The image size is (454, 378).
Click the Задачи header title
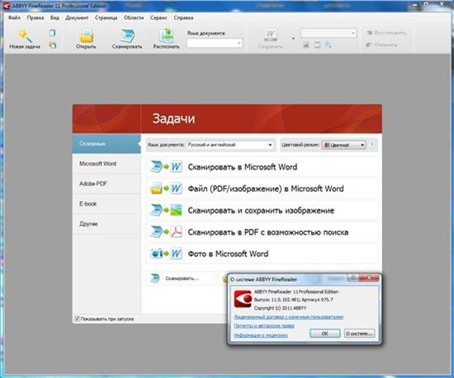pos(173,119)
